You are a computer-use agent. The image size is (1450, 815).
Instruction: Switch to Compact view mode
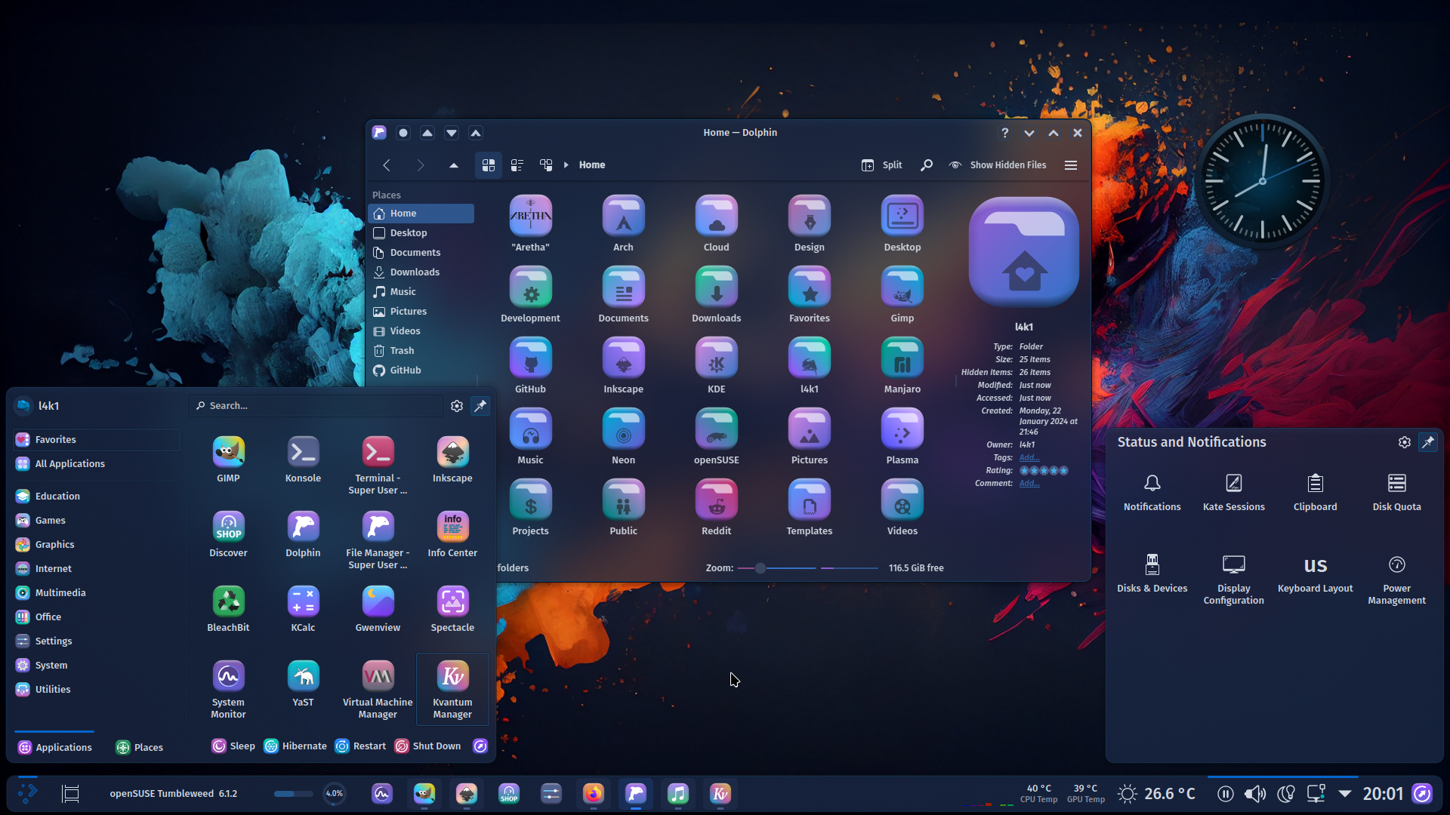coord(517,165)
